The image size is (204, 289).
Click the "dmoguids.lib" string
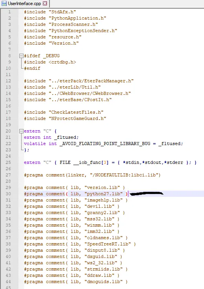(x=104, y=282)
